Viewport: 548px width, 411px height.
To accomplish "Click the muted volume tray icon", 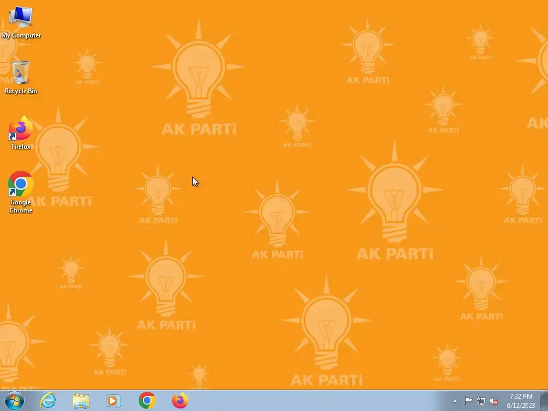I will (494, 401).
